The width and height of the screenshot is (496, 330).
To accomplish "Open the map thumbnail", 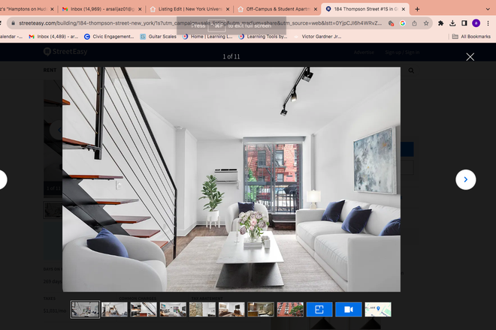I will point(378,310).
